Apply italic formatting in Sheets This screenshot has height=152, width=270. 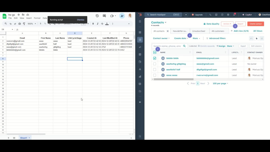(x=98, y=24)
